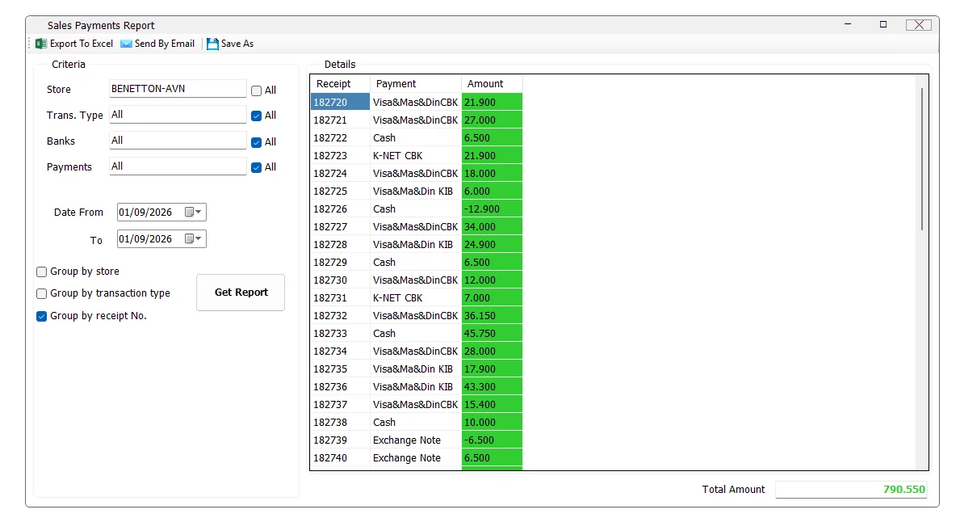Viewport: 960px width, 518px height.
Task: Disable Group by receipt No. option
Action: [42, 316]
